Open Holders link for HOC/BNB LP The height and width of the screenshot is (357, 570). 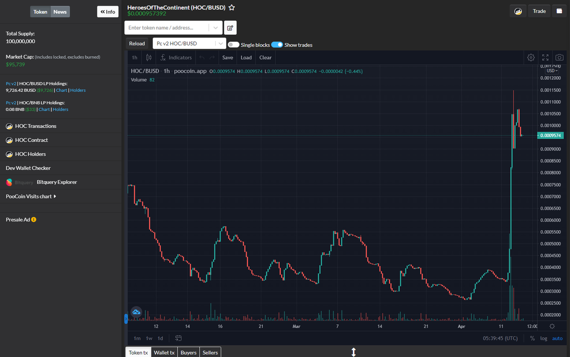click(x=60, y=109)
